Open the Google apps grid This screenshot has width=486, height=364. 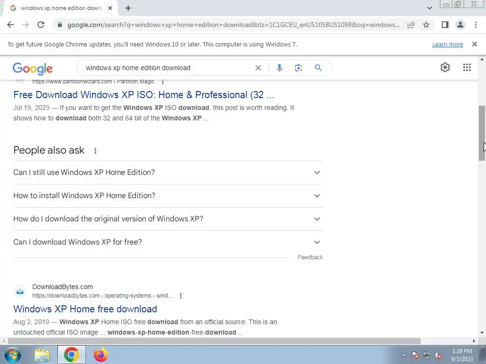[467, 67]
